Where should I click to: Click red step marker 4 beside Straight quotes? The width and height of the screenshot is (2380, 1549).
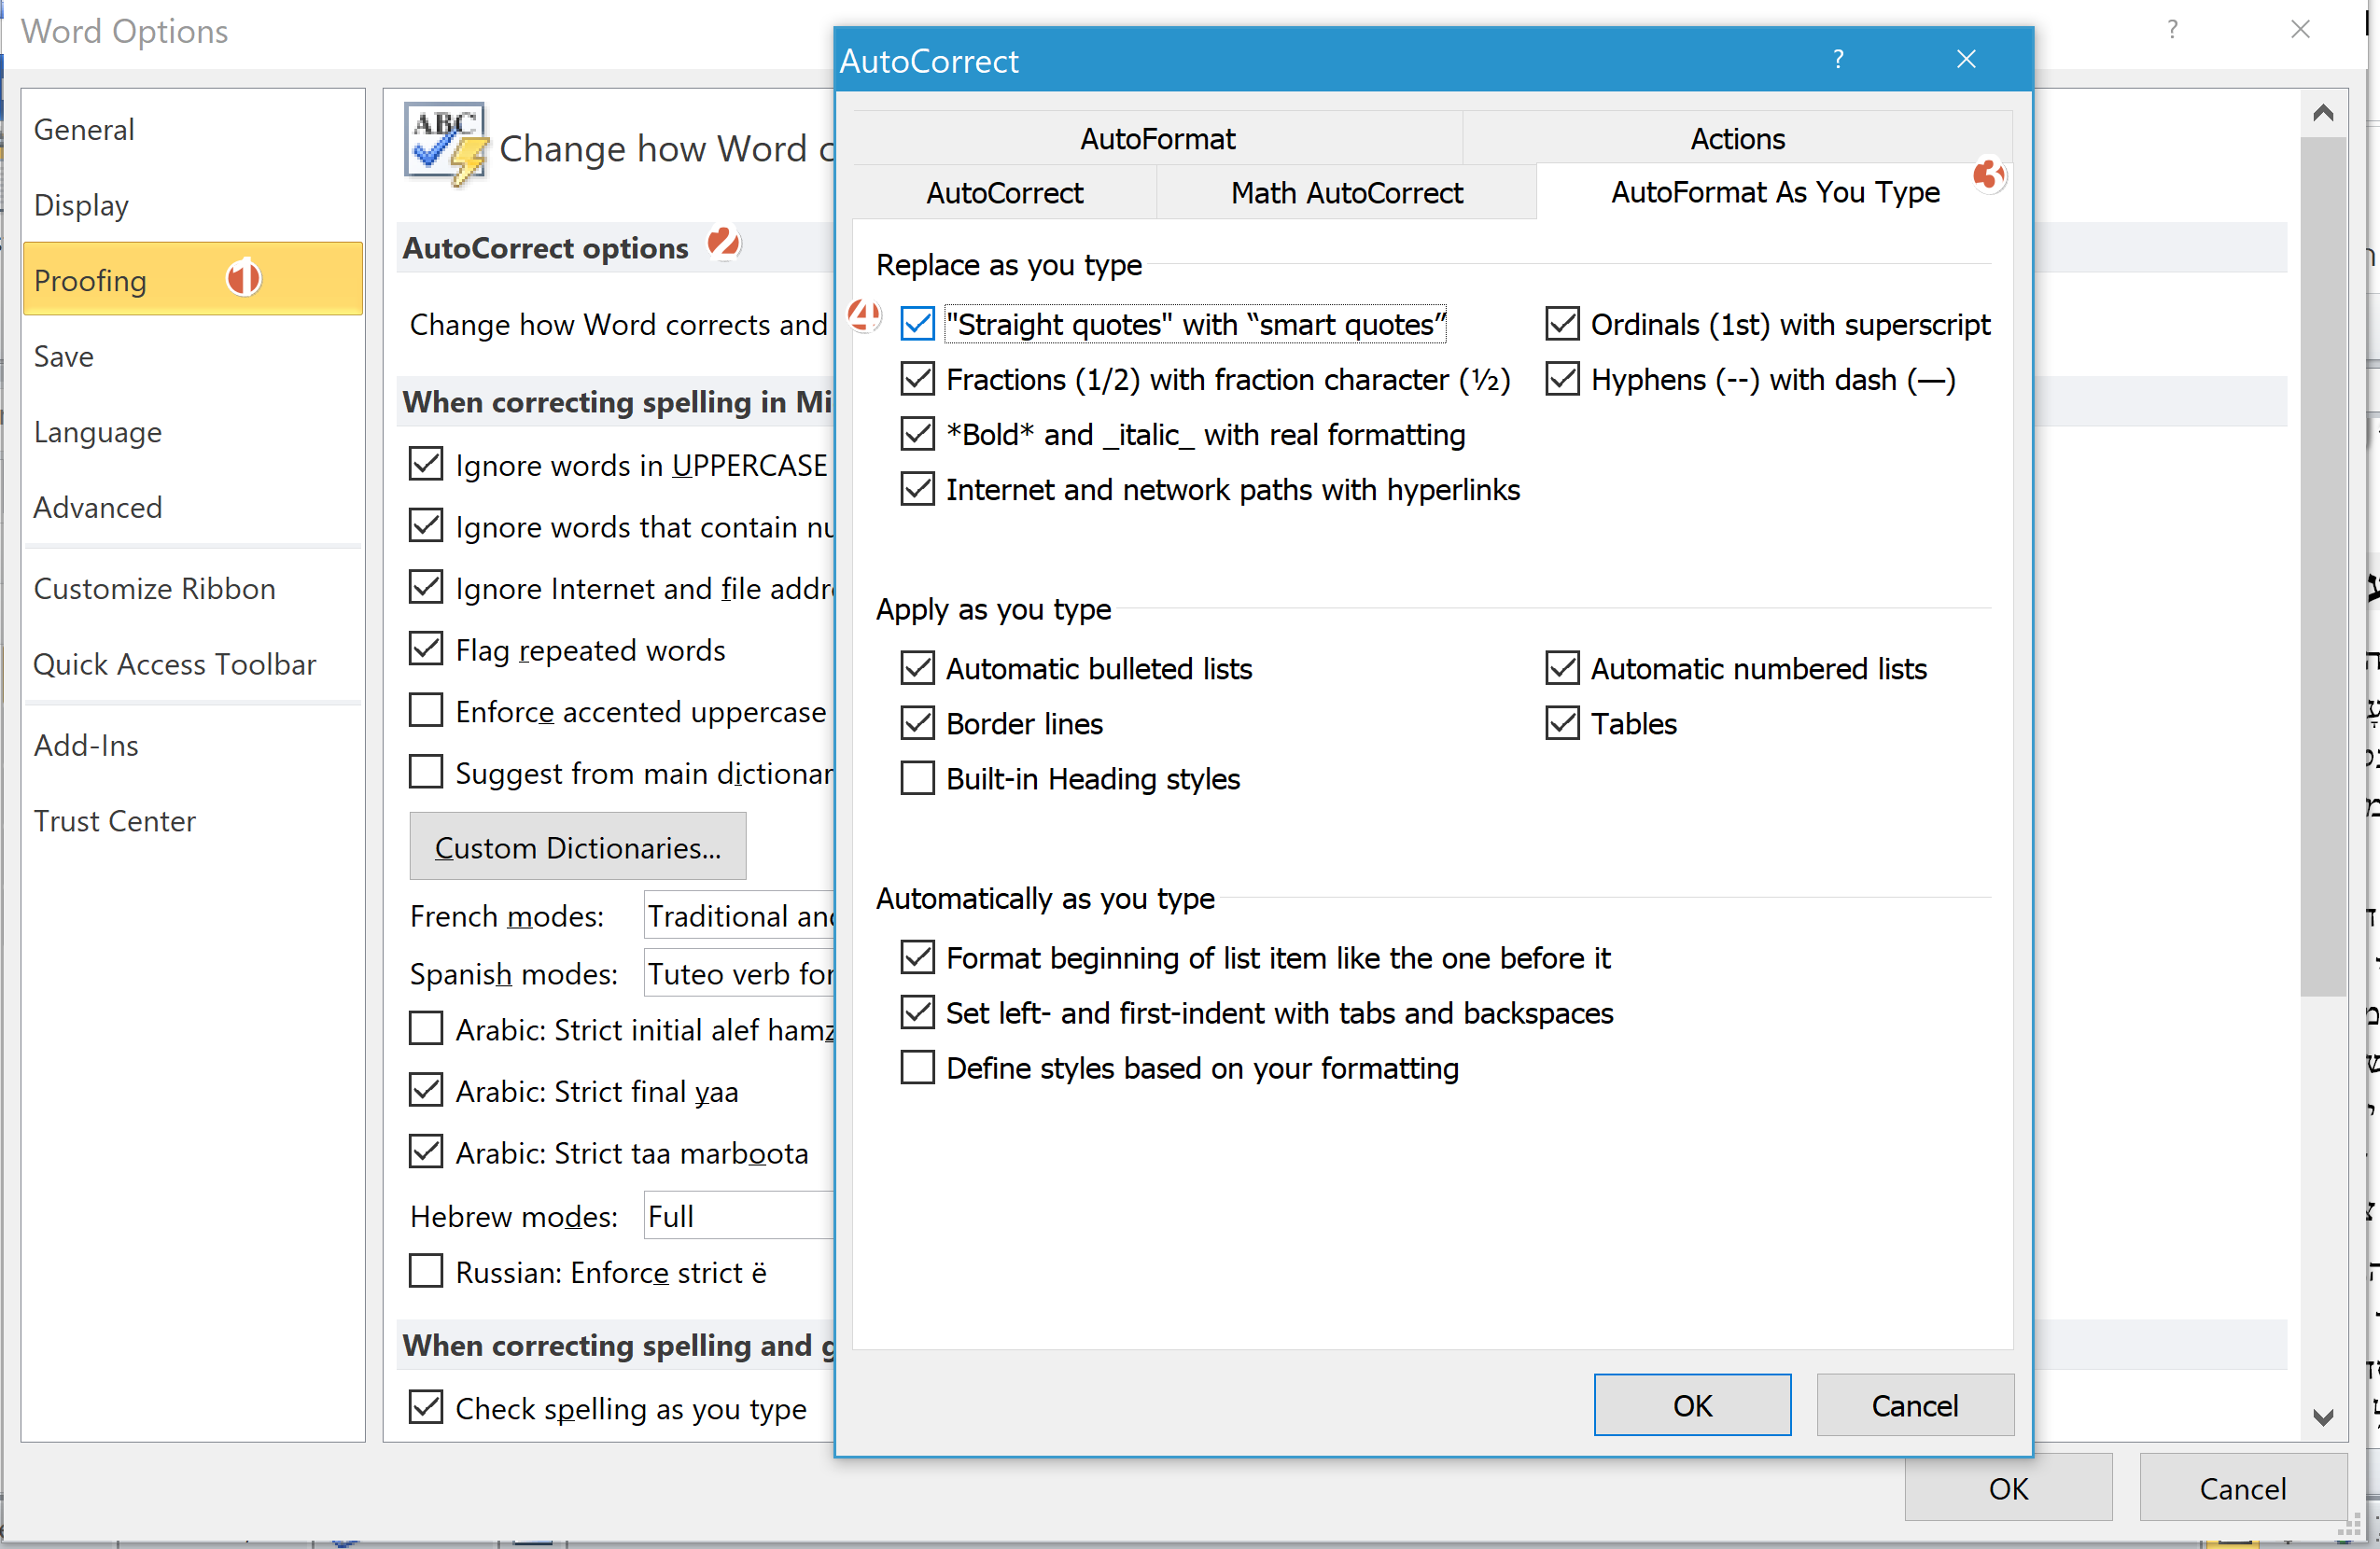[x=863, y=316]
